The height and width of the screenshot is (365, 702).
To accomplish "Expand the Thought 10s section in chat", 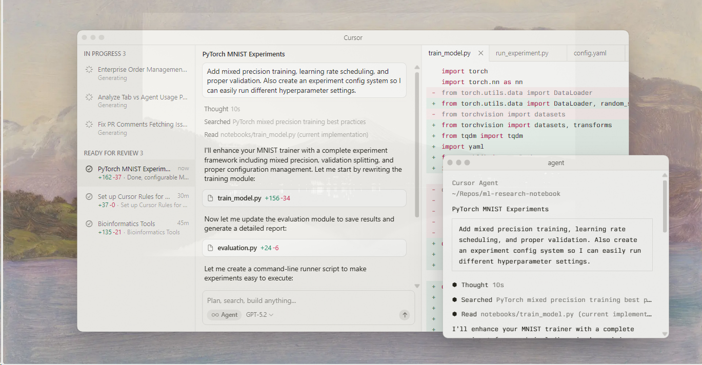I will (222, 109).
